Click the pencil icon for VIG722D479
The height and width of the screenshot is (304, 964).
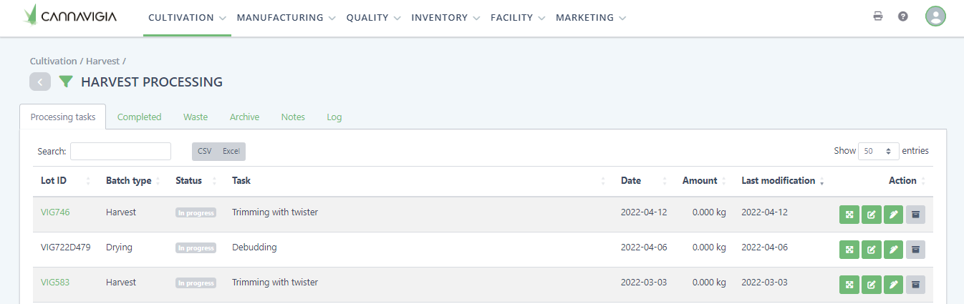tap(893, 250)
